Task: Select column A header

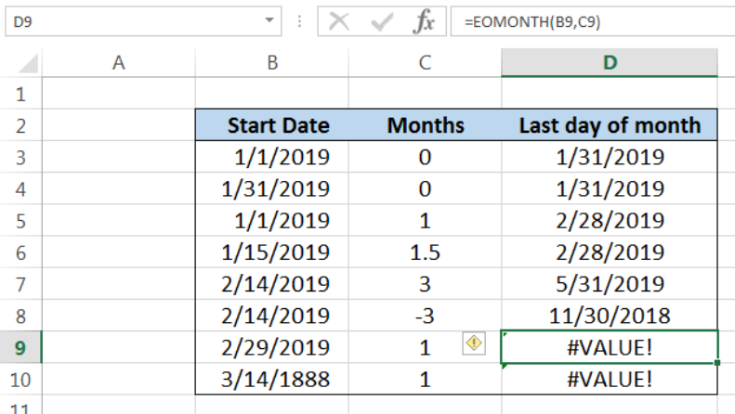Action: [118, 62]
